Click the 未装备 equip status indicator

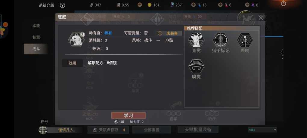169,33
